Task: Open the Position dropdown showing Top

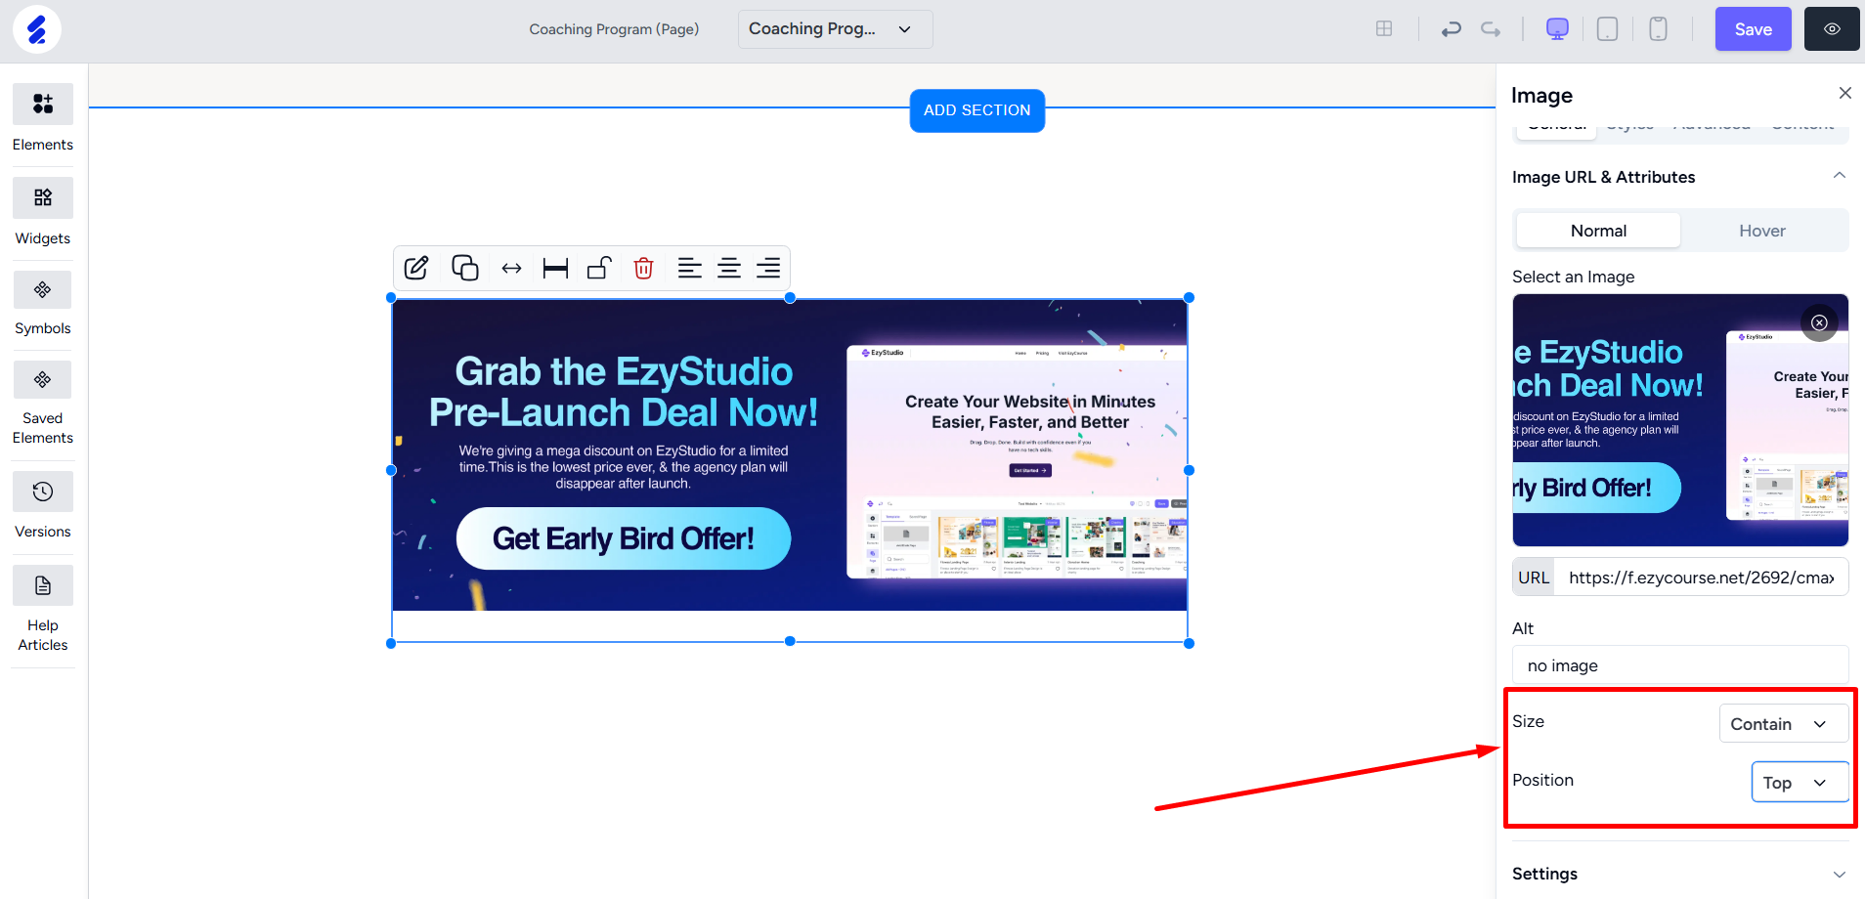Action: click(1800, 783)
